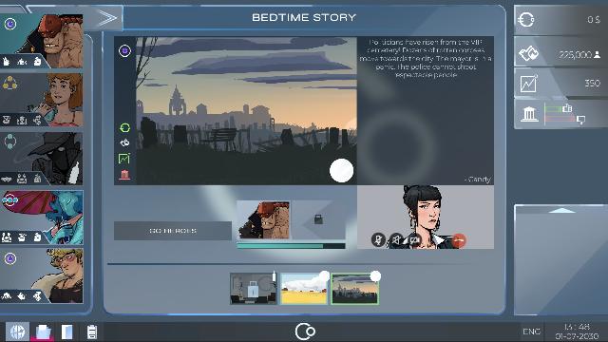
Task: Open the book journal icon in taskbar
Action: click(x=67, y=332)
